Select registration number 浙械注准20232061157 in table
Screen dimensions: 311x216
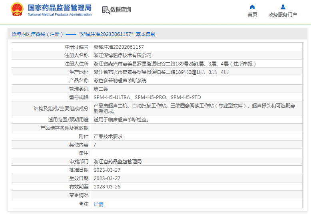pos(119,47)
